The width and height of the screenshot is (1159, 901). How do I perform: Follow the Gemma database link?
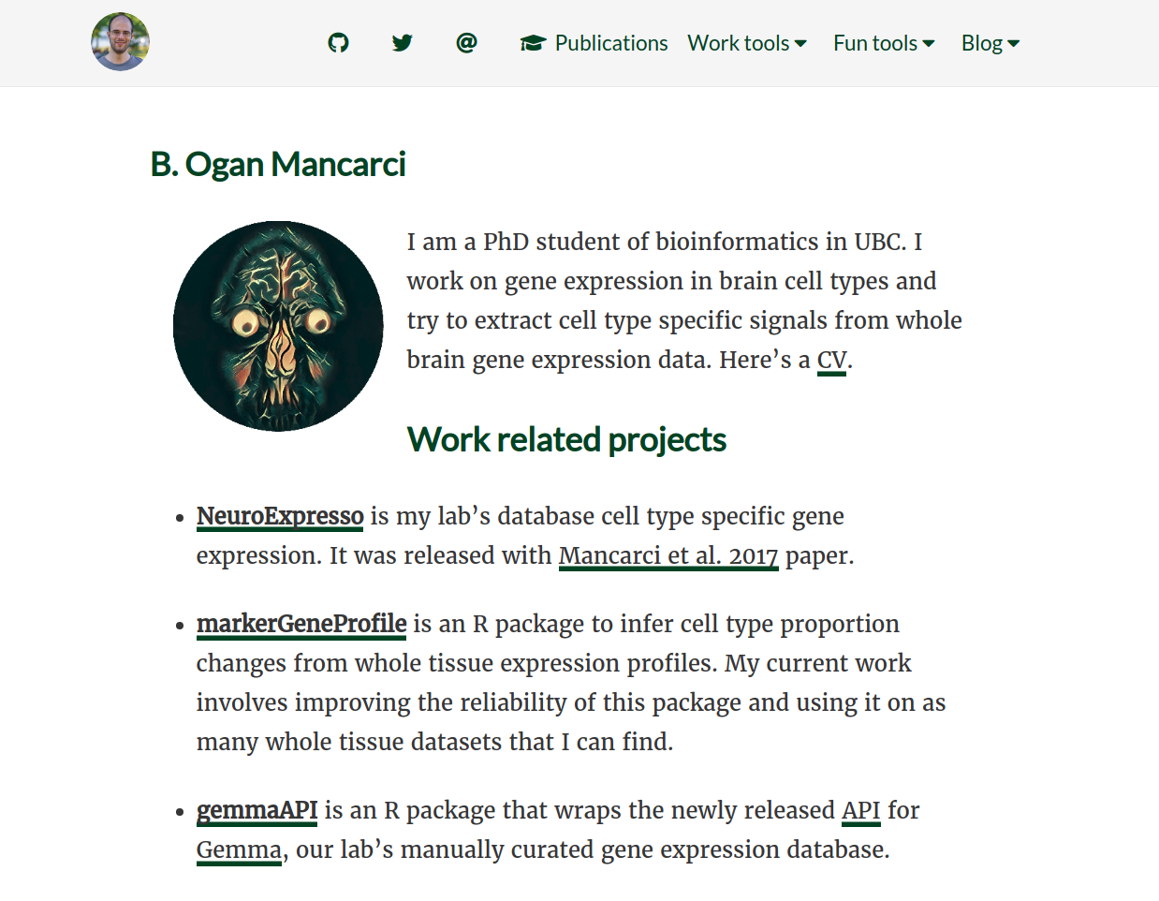click(x=239, y=849)
